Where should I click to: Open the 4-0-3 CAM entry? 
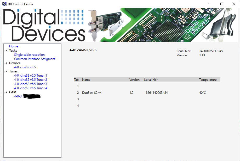tap(18, 96)
